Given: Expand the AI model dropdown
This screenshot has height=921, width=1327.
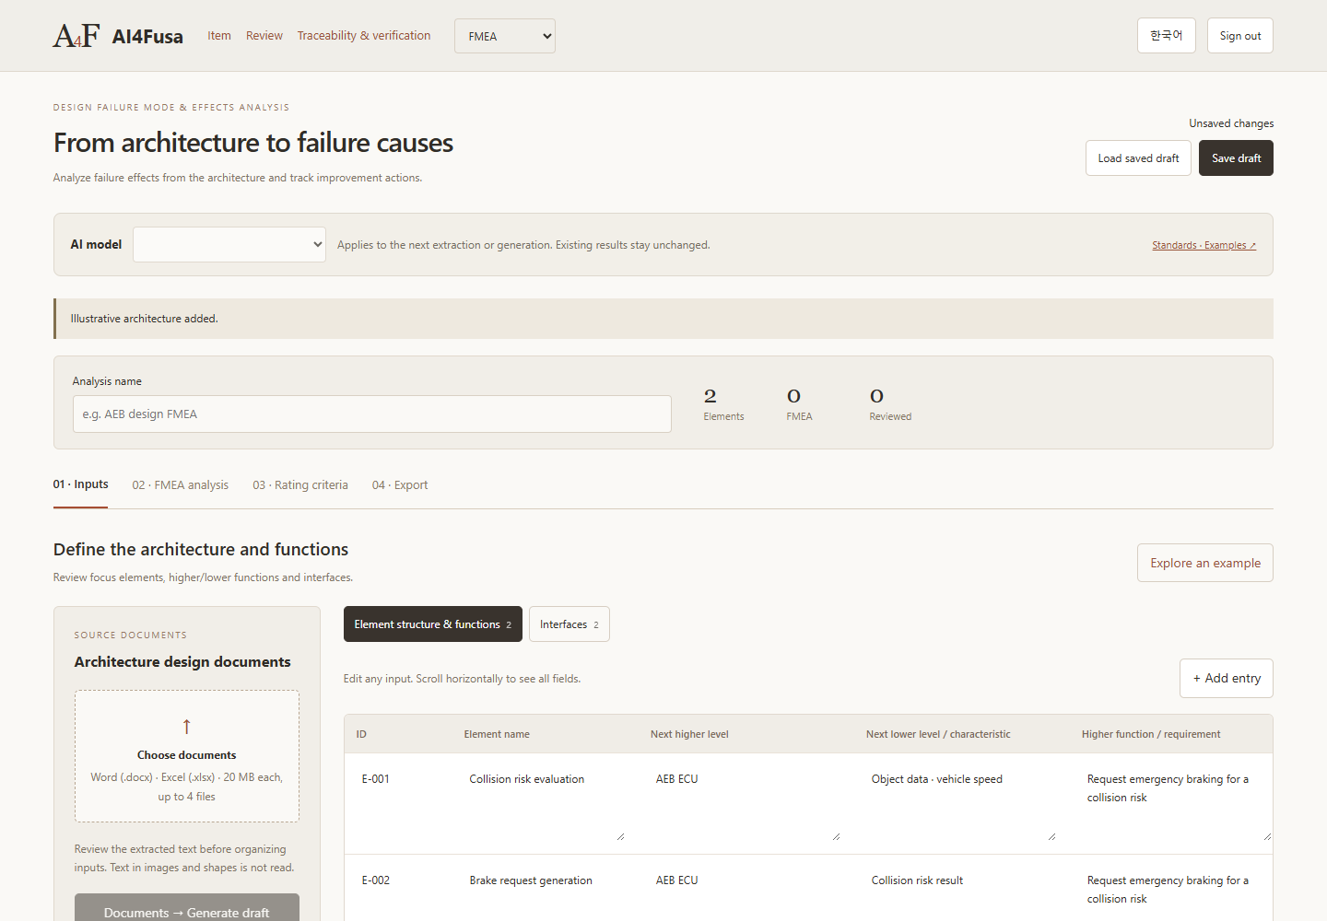Looking at the screenshot, I should click(x=229, y=245).
